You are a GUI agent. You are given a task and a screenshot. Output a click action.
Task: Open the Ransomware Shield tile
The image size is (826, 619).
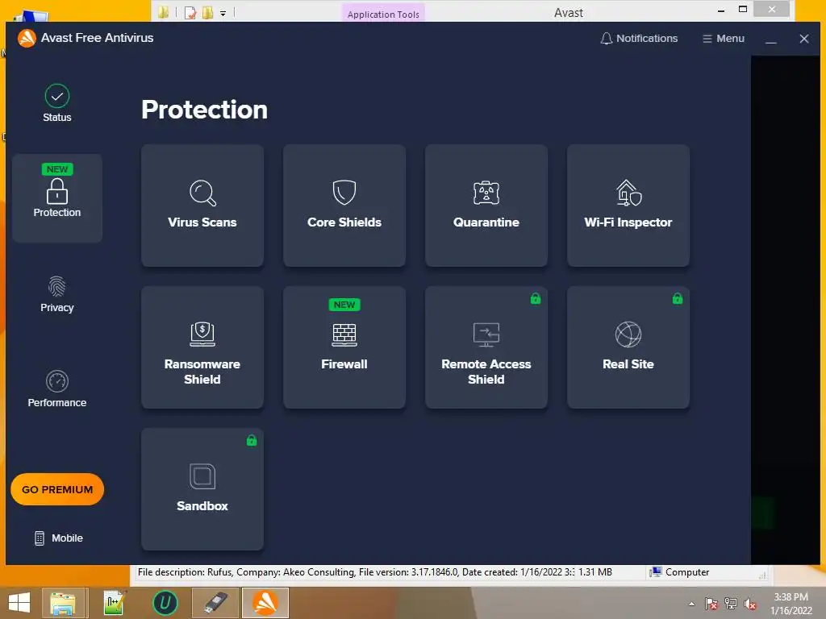coord(202,347)
